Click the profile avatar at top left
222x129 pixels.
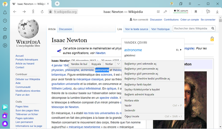pos(5,4)
